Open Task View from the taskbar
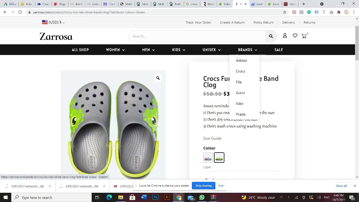The image size is (359, 202). [97, 198]
